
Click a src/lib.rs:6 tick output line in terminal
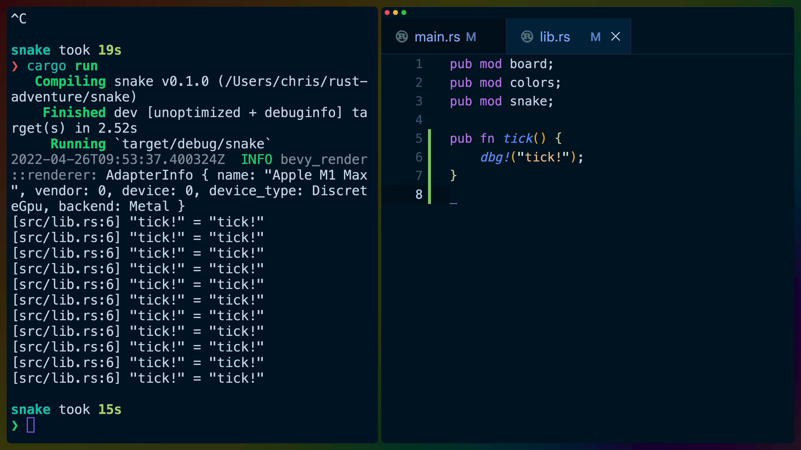tap(137, 221)
